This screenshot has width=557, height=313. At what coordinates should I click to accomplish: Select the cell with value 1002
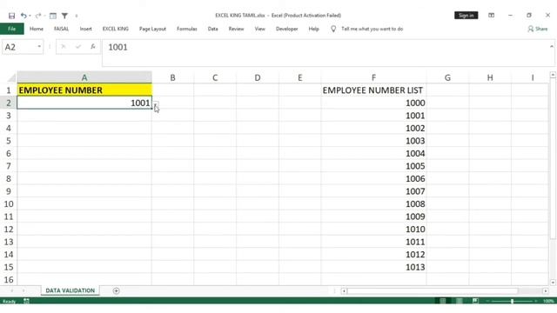pyautogui.click(x=373, y=128)
